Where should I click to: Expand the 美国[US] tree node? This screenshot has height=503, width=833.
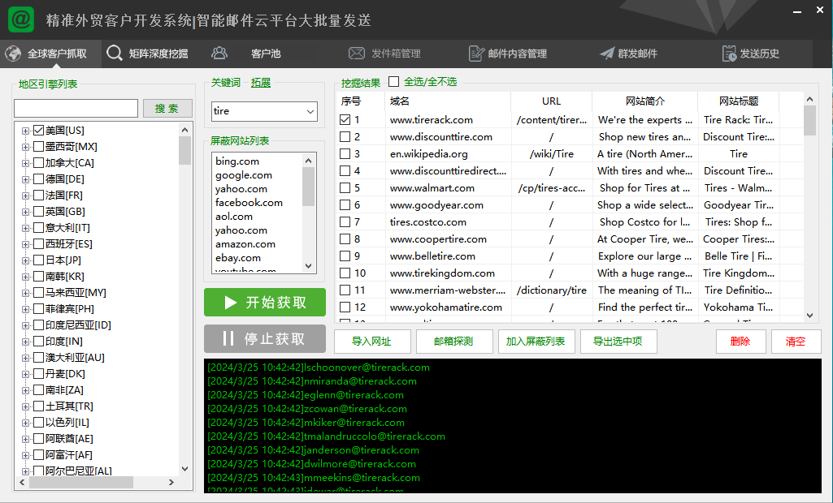tap(25, 131)
